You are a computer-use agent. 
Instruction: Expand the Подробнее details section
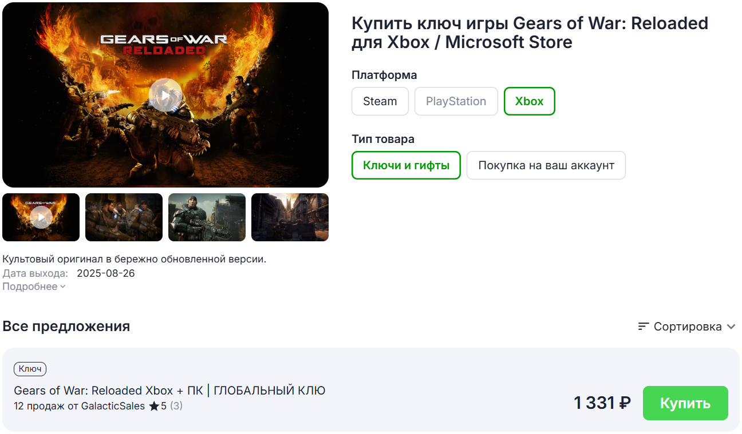click(x=34, y=286)
